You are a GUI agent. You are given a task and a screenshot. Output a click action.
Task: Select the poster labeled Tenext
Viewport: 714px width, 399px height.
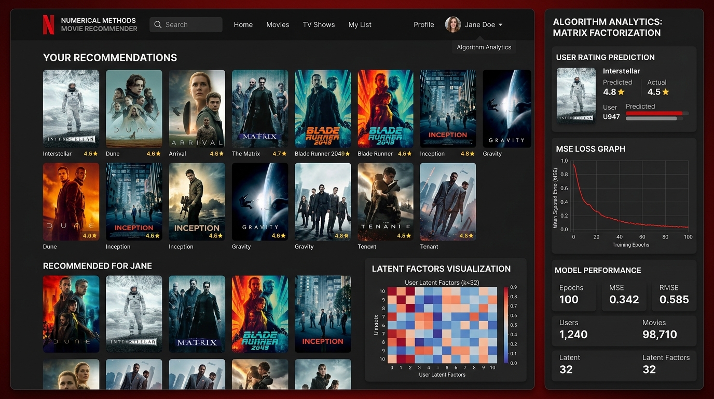coord(386,202)
